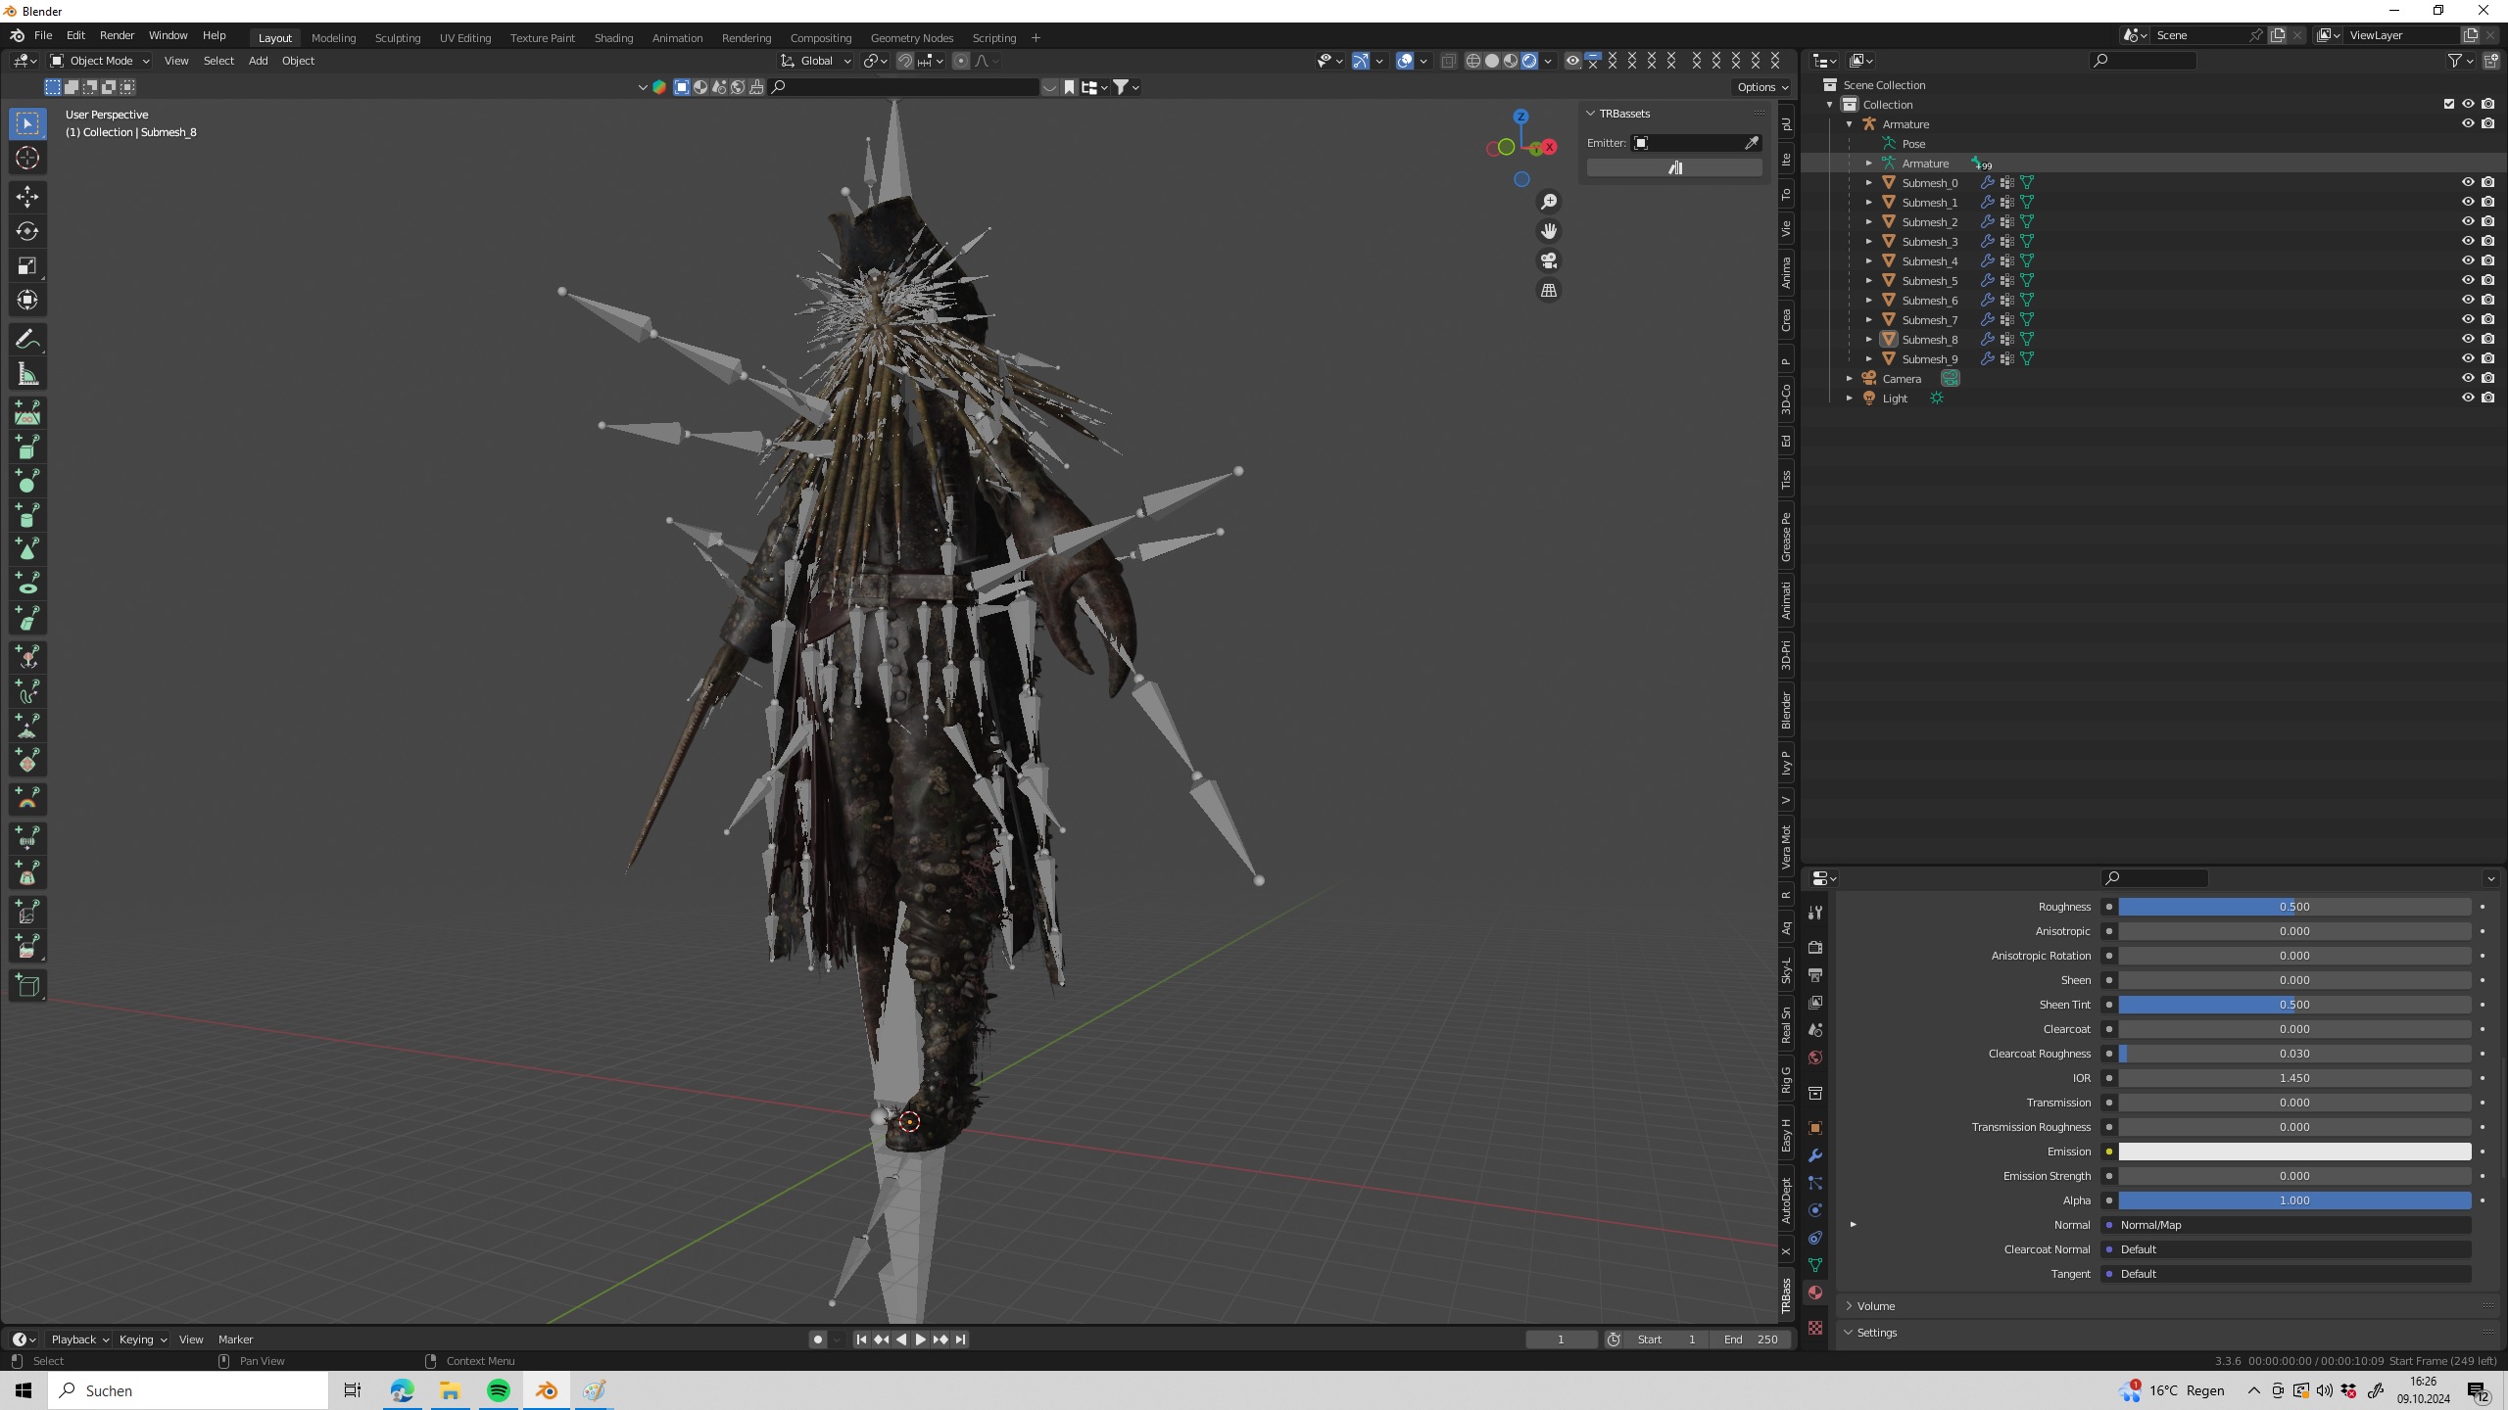This screenshot has width=2508, height=1410.
Task: Switch to the Shading workspace tab
Action: [x=613, y=38]
